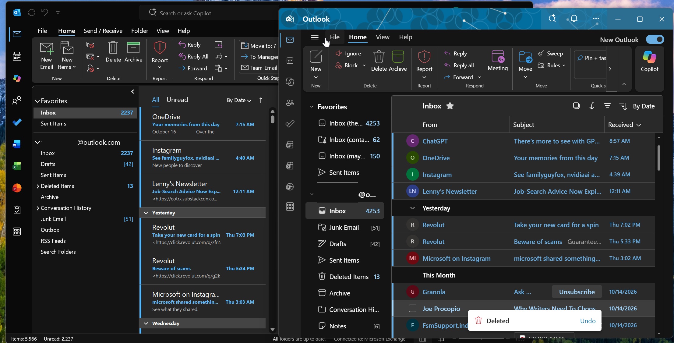
Task: Click Sweep in new Outlook ribbon
Action: point(551,54)
